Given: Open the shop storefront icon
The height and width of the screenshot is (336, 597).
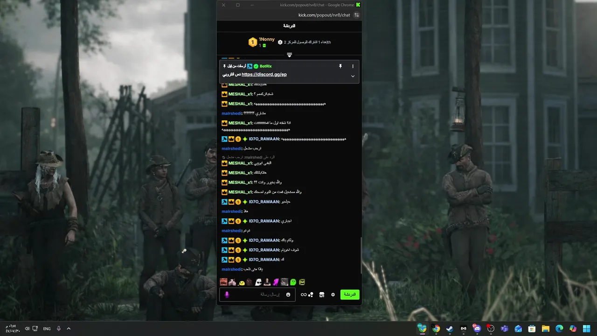Looking at the screenshot, I should point(321,294).
